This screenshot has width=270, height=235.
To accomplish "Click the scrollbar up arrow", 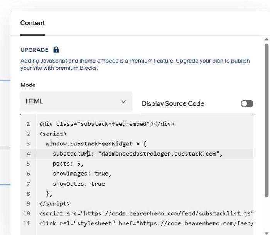I will click(x=267, y=39).
